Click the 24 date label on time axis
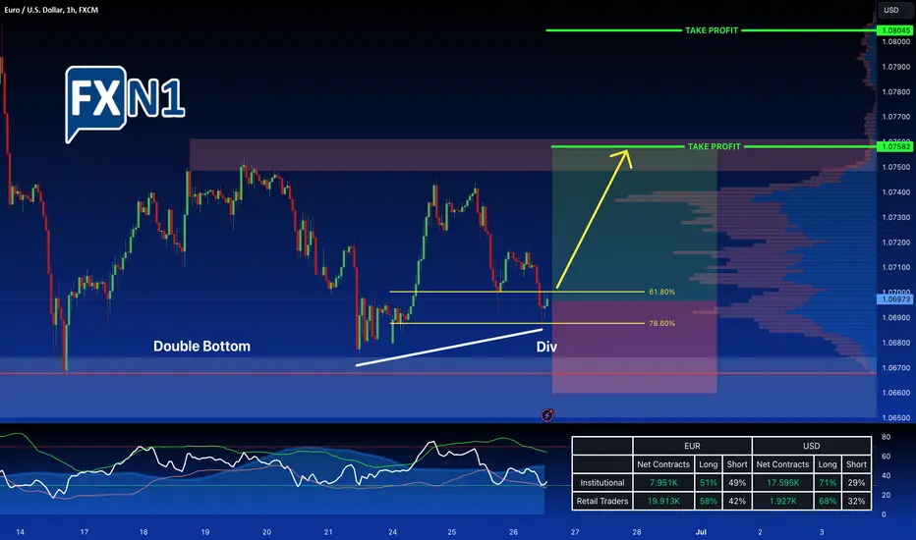916x540 pixels. pos(392,532)
